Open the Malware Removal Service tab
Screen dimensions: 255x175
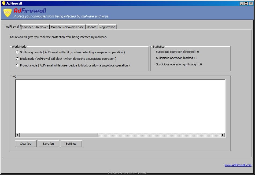point(67,27)
